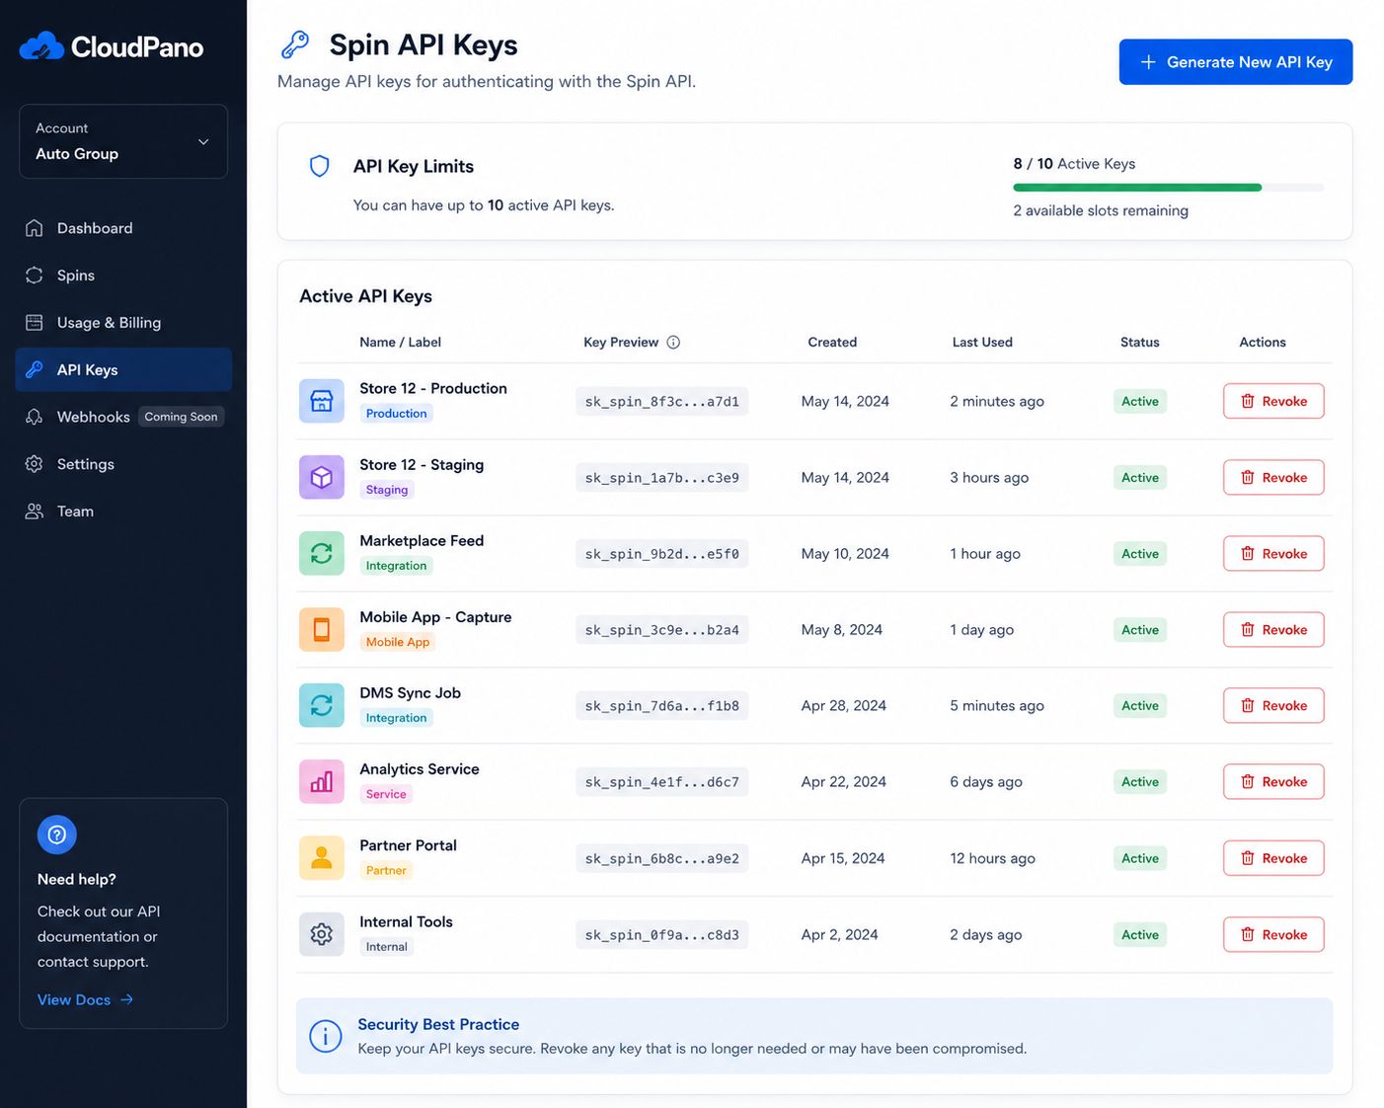Click the Spins circular icon in sidebar

pos(35,276)
